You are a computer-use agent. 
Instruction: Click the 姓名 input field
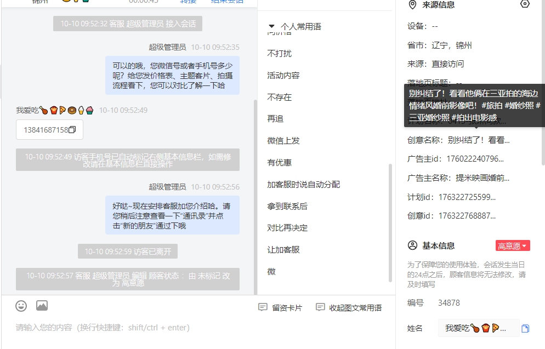point(479,328)
